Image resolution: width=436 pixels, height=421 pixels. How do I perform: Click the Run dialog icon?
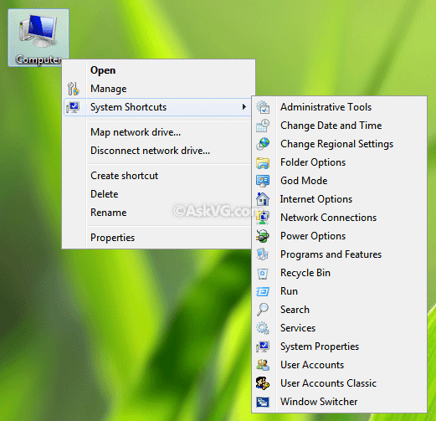263,291
